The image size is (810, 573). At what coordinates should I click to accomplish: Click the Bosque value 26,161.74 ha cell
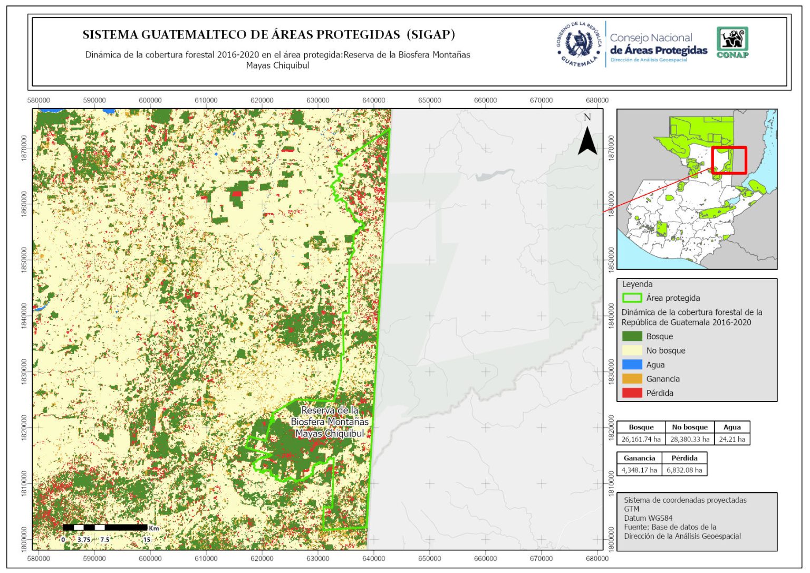click(641, 440)
